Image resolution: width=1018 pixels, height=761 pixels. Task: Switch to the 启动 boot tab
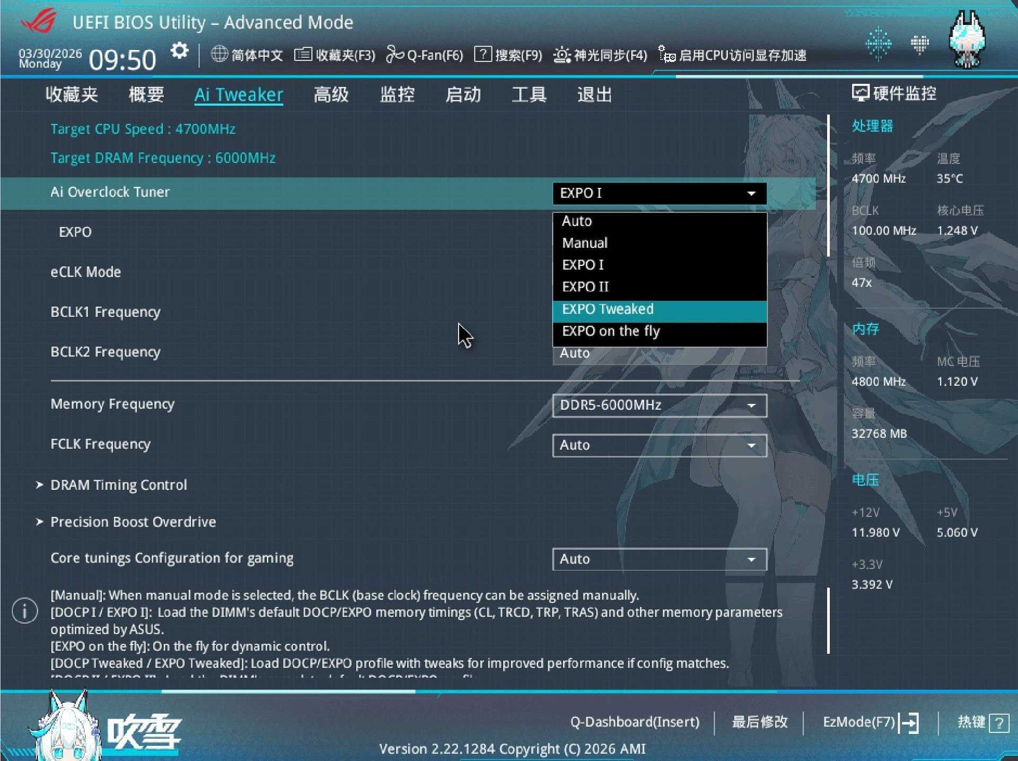pos(463,95)
